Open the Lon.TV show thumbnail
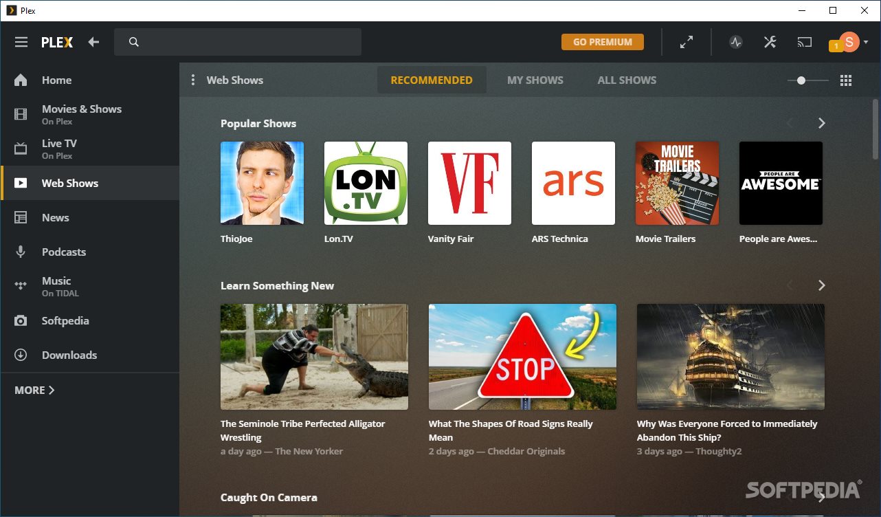This screenshot has width=881, height=517. click(366, 183)
